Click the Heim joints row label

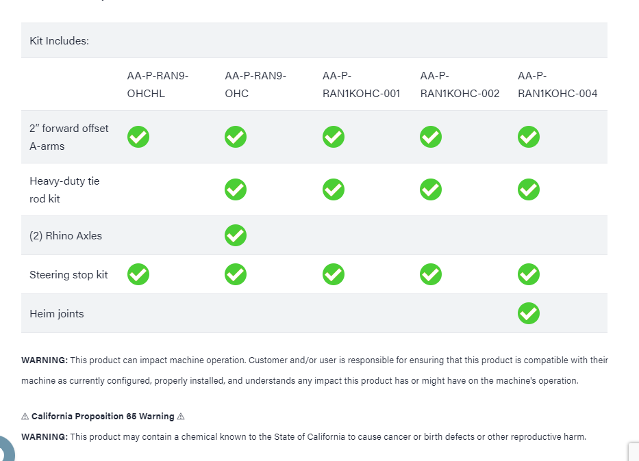pos(57,314)
